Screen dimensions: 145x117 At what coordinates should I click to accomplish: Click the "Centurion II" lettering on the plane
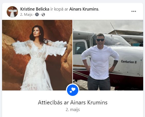tap(129, 62)
